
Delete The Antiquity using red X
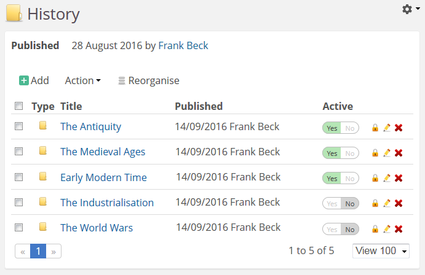(399, 128)
